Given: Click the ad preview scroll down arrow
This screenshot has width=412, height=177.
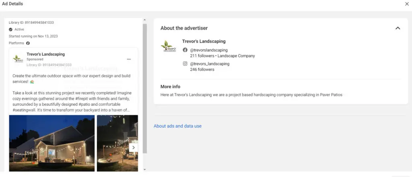Looking at the screenshot, I should (144, 170).
